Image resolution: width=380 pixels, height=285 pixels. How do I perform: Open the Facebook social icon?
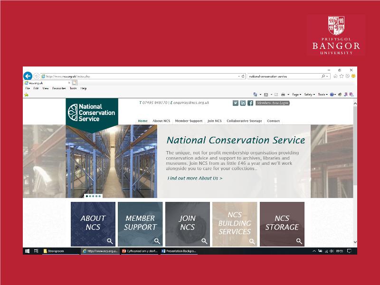250,103
